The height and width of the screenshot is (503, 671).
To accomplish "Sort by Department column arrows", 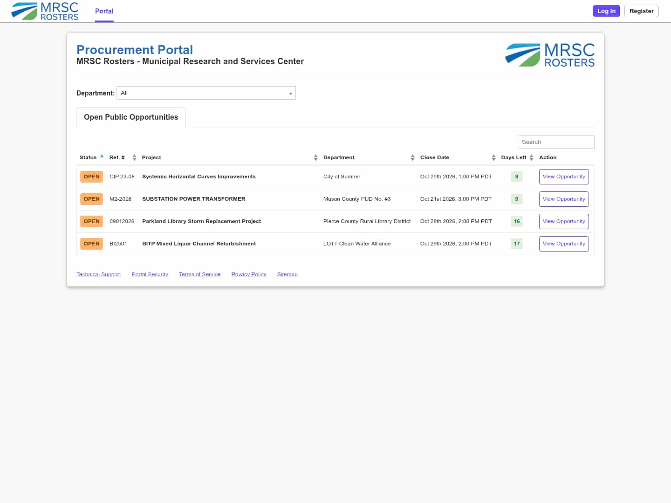I will pyautogui.click(x=412, y=158).
